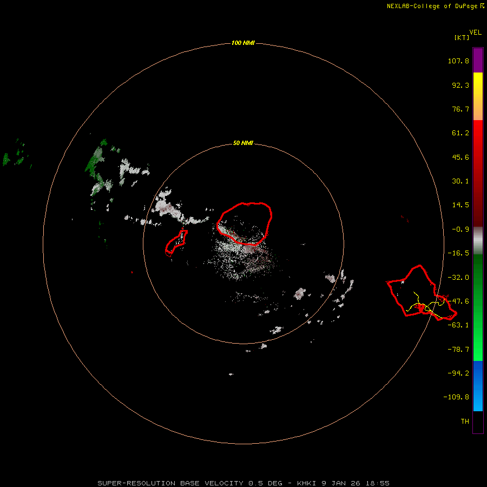Image resolution: width=487 pixels, height=487 pixels.
Task: Select the -78.7 legend value
Action: click(458, 350)
